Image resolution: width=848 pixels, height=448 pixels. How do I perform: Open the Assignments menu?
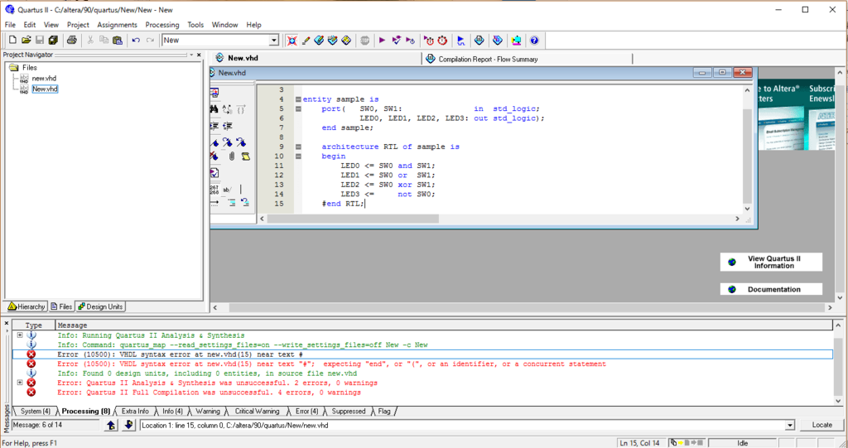pyautogui.click(x=118, y=25)
